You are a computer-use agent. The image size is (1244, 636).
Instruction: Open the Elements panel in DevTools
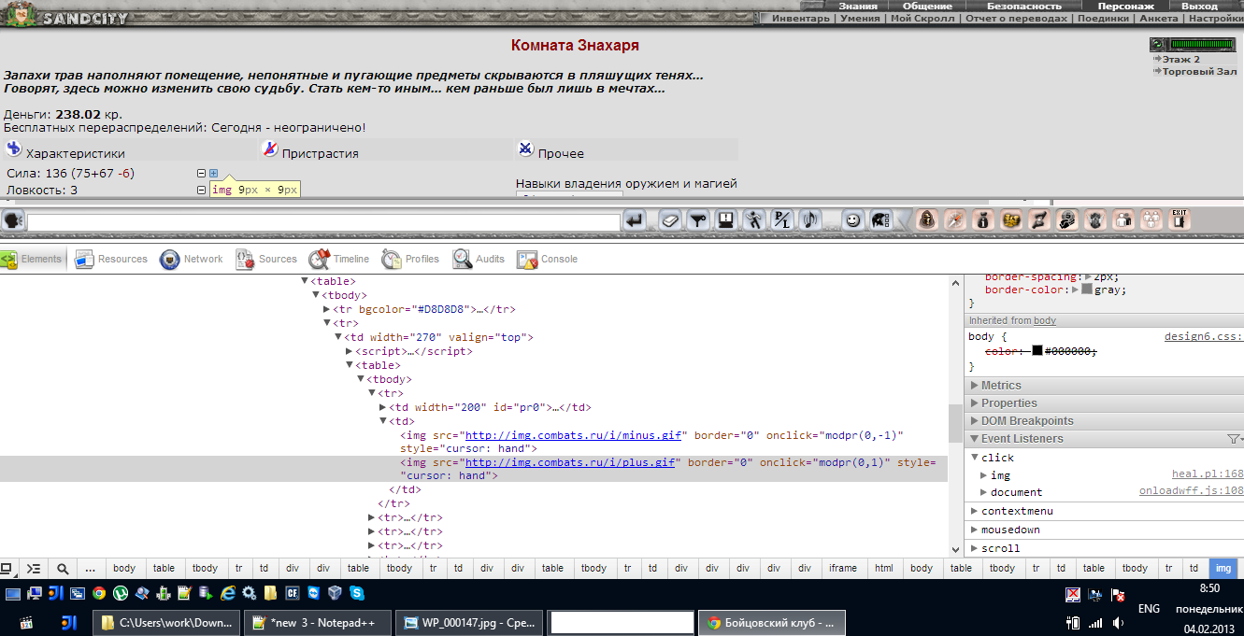tap(32, 259)
